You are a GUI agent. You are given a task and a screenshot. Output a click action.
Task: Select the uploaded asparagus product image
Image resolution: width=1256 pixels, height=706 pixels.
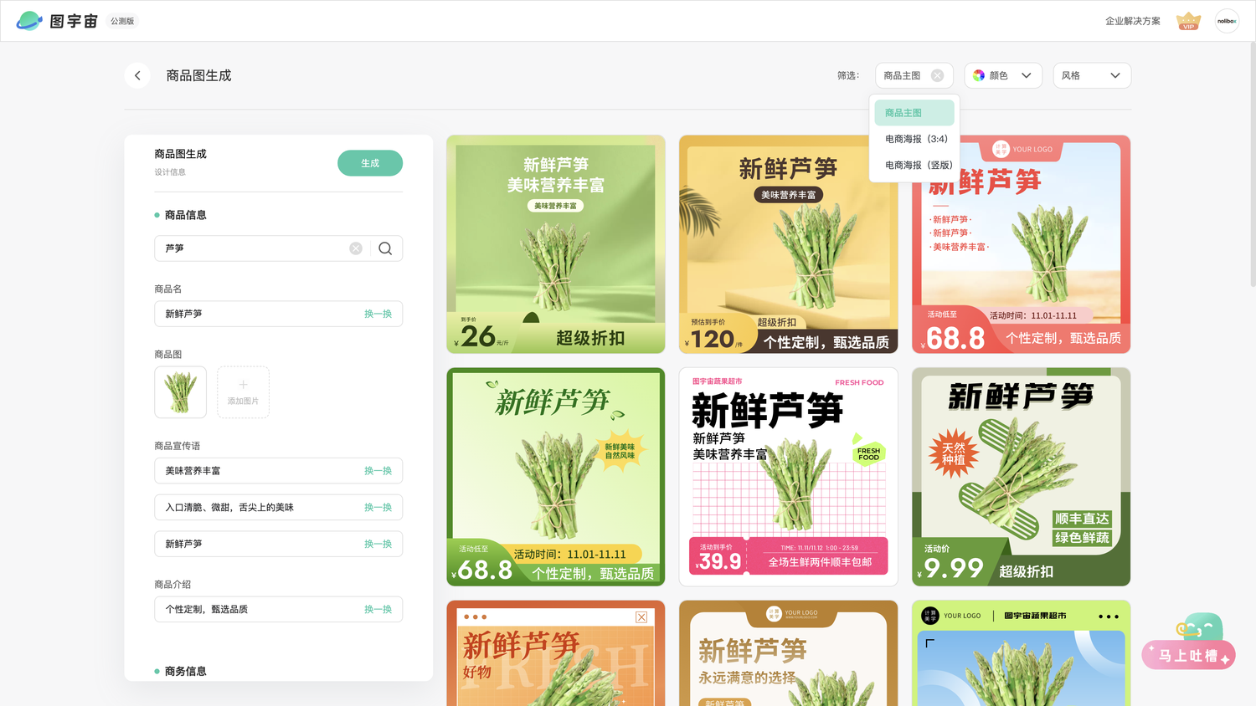(181, 392)
